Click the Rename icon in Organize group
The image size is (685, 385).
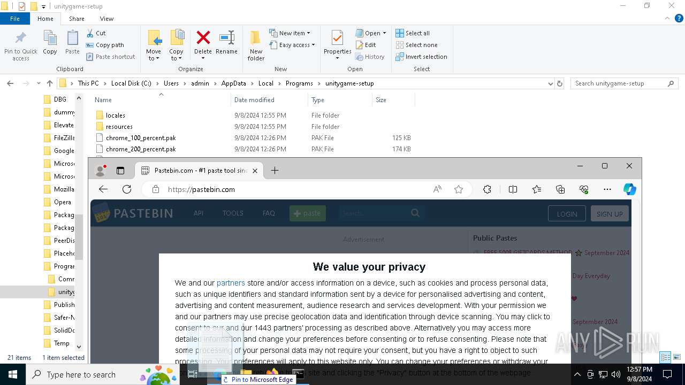click(x=227, y=37)
